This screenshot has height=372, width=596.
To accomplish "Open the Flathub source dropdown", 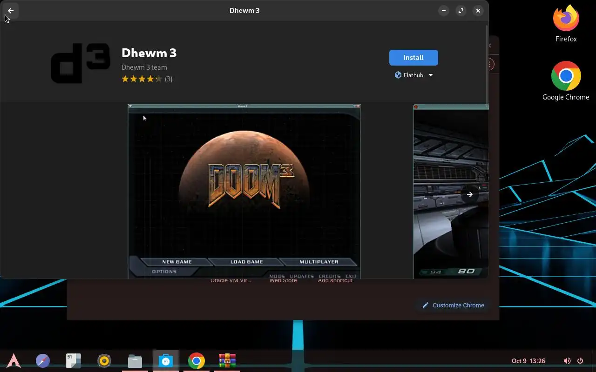I will click(x=413, y=75).
